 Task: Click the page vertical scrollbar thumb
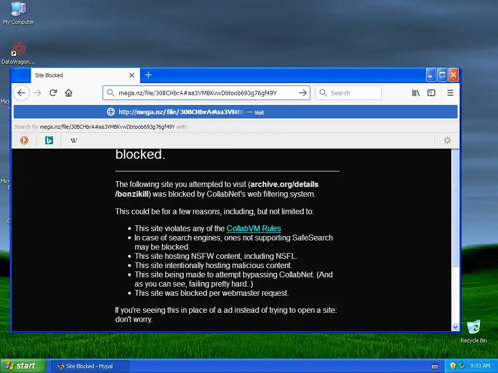click(455, 208)
